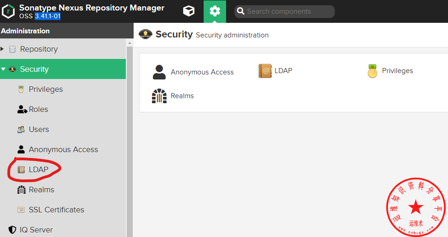Viewport: 448px width, 237px height.
Task: Select Roles in the sidebar
Action: (38, 109)
